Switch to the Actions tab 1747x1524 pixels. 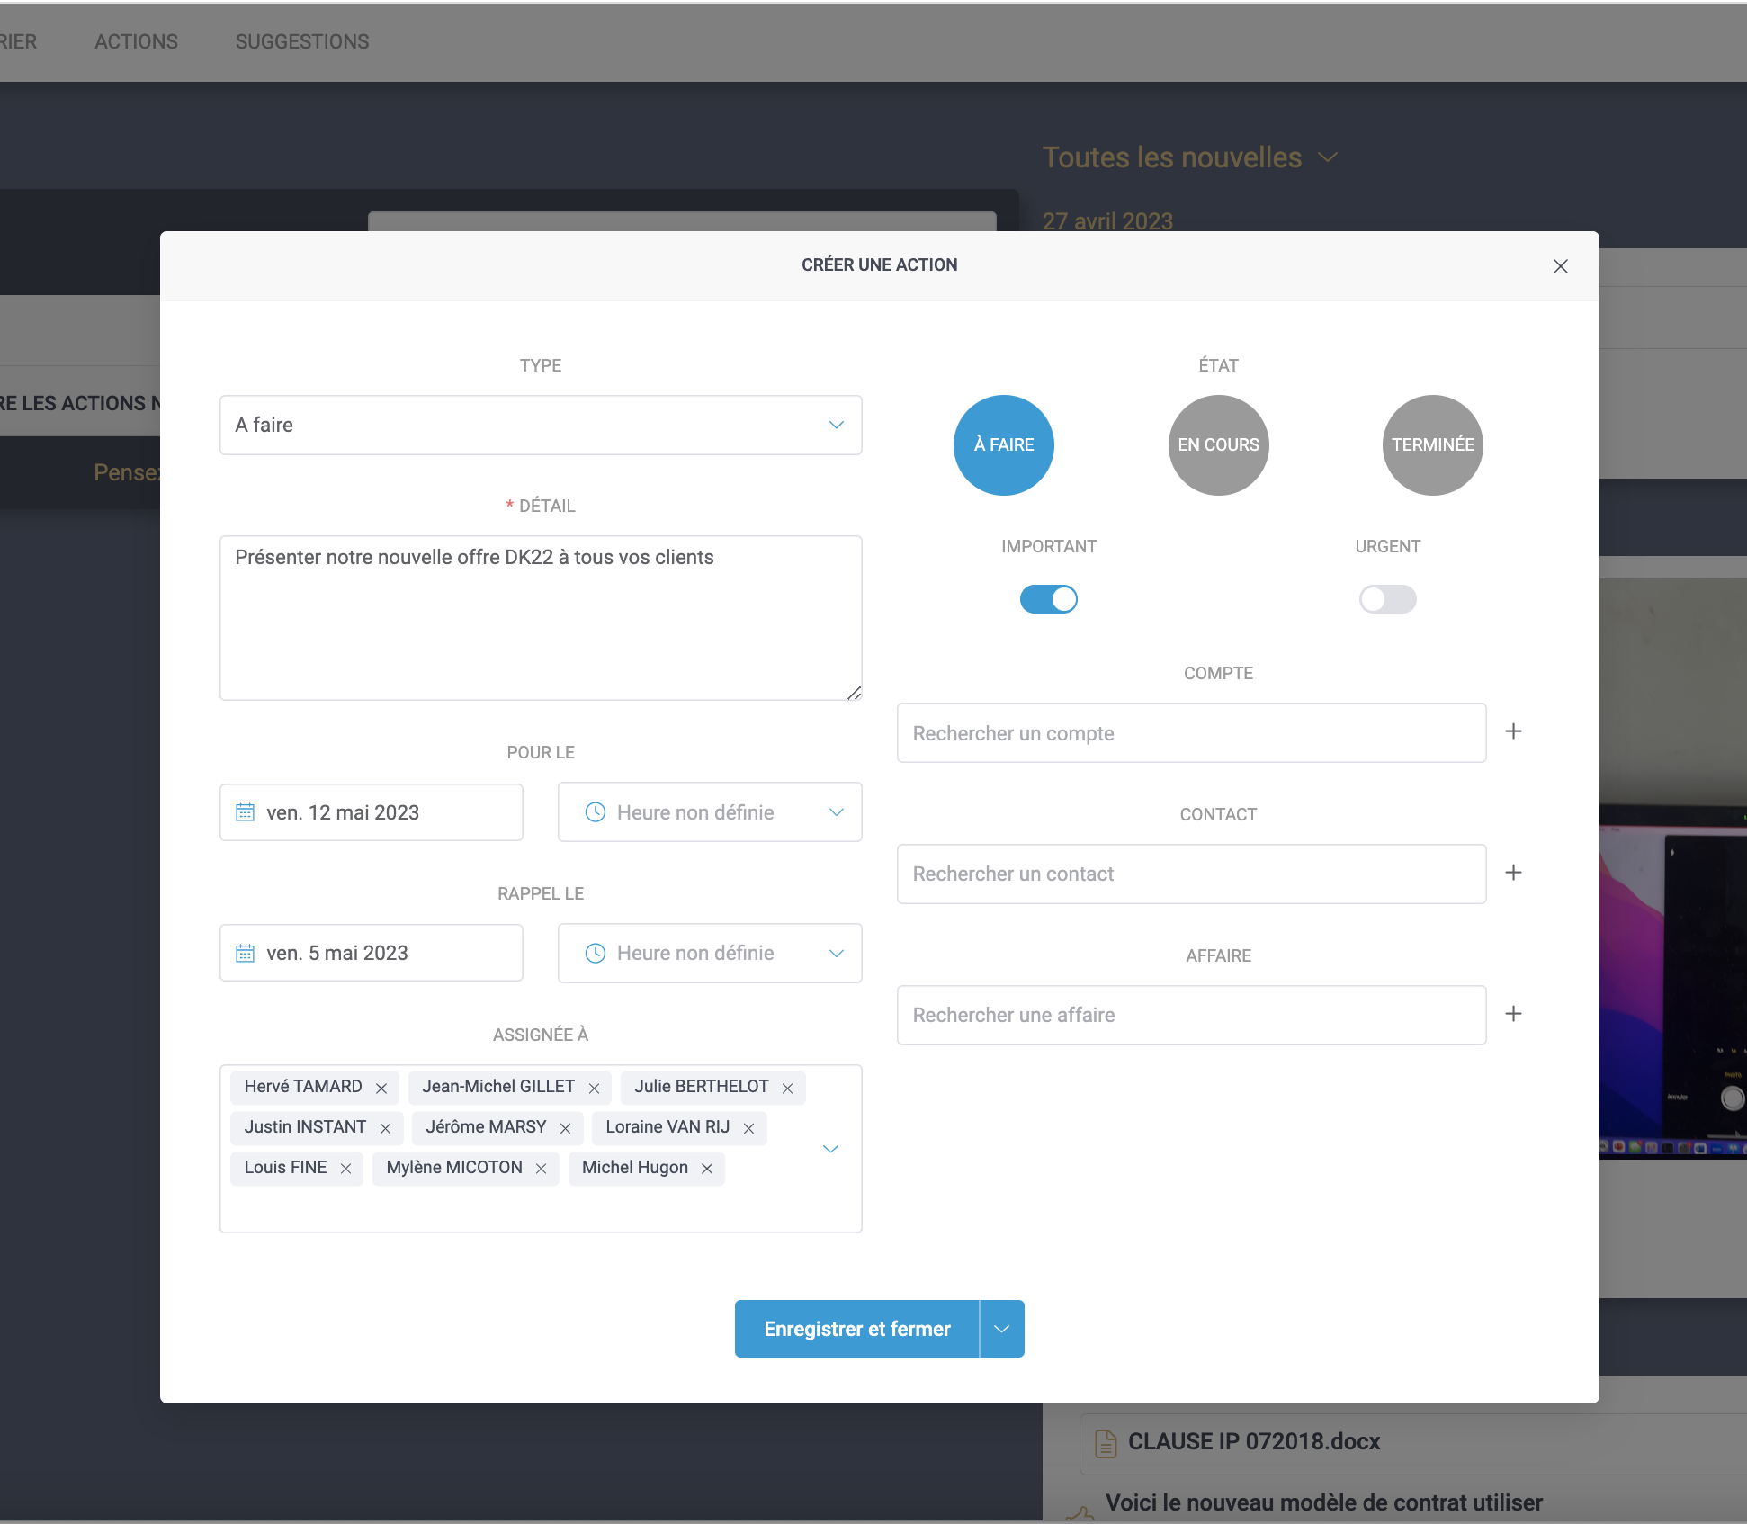[x=136, y=41]
